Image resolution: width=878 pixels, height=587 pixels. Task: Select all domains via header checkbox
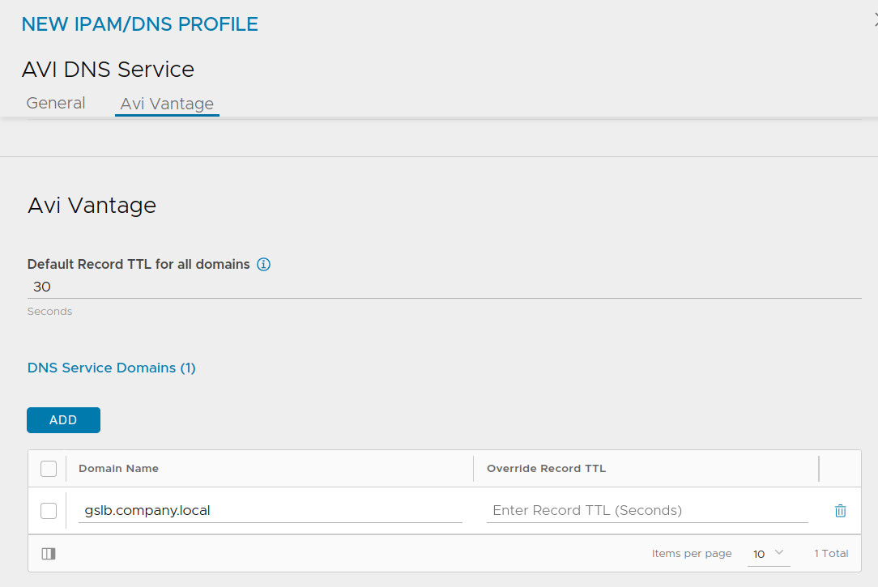click(49, 468)
